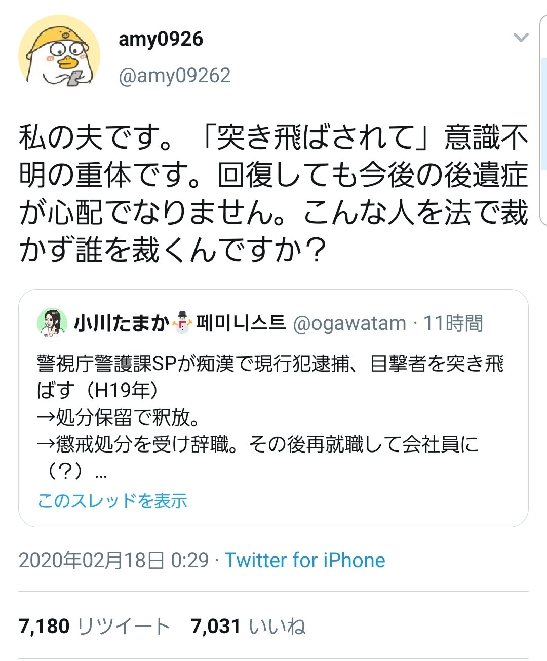
Task: View the 7,031 いいね list
Action: point(248,626)
